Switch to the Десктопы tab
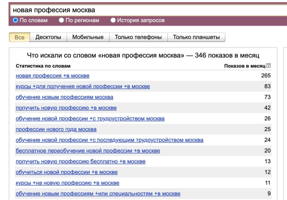287x200 pixels. tap(48, 37)
